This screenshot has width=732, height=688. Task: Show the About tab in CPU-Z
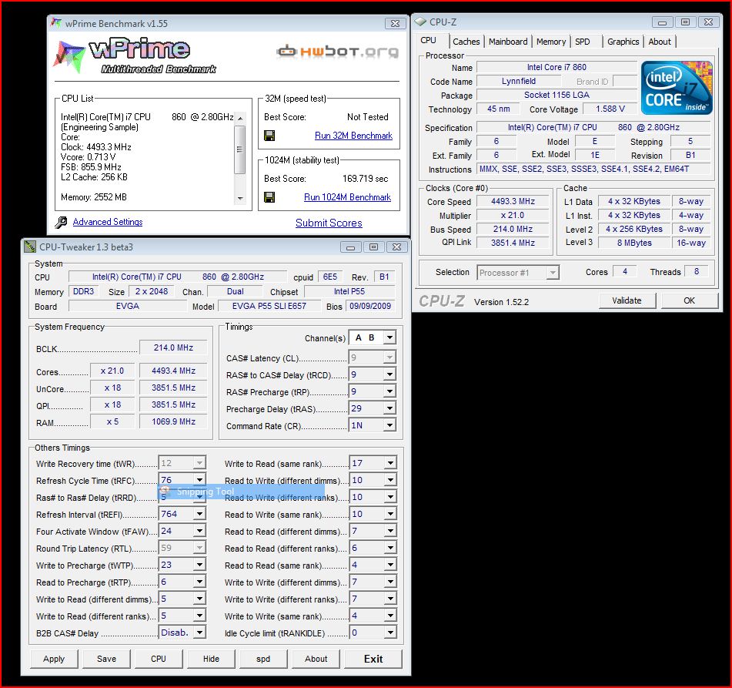[x=660, y=42]
